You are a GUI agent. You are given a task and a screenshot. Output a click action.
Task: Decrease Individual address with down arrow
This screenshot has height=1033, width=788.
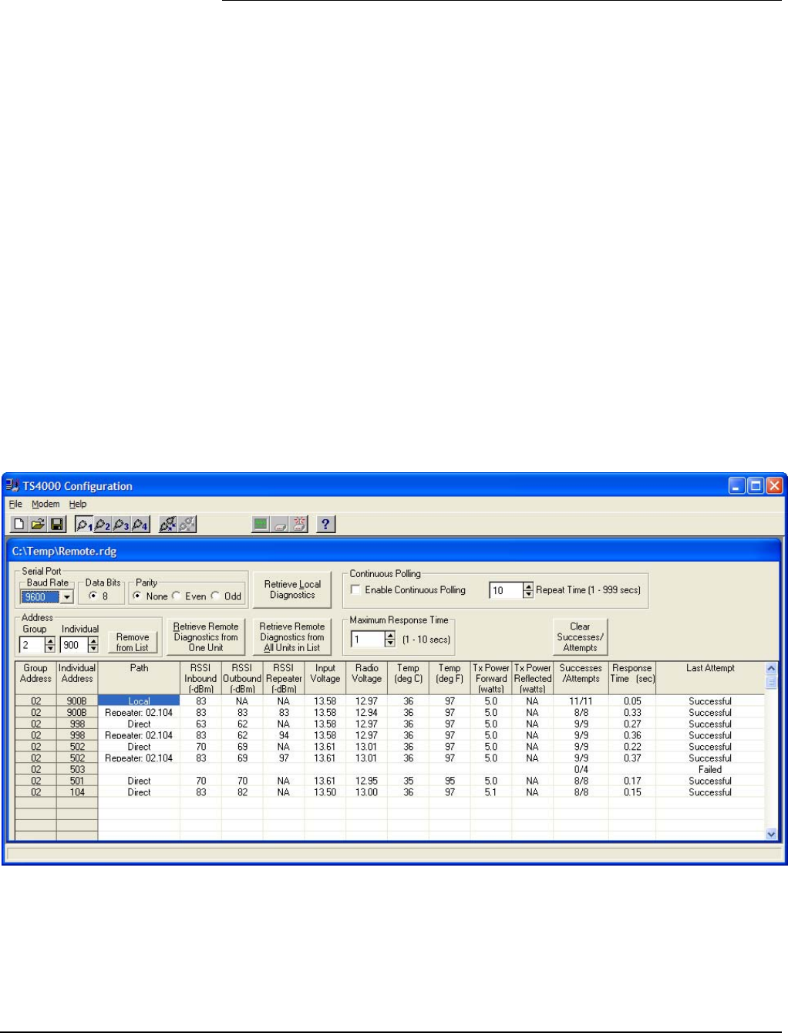(x=93, y=649)
